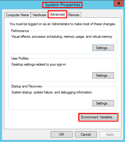Viewport: 125px width, 142px height.
Task: Cancel the System Properties dialog
Action: pyautogui.click(x=86, y=135)
